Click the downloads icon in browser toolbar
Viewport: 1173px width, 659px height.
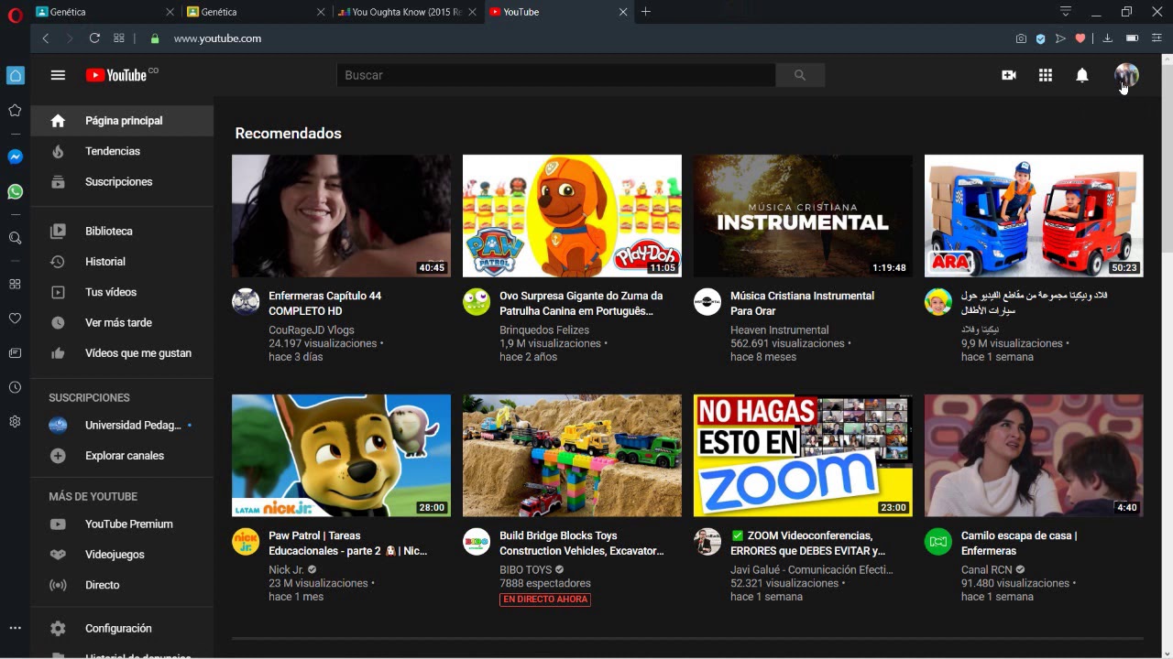click(1107, 38)
